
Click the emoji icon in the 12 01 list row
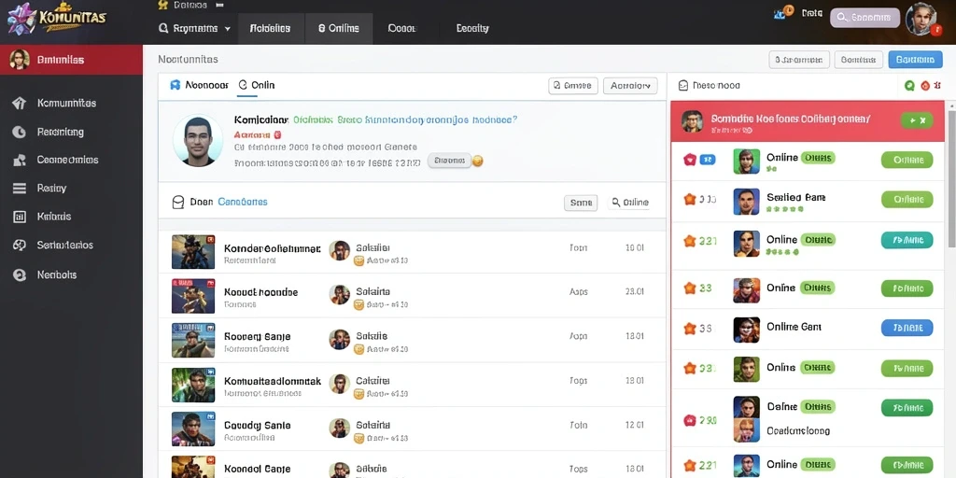point(358,439)
